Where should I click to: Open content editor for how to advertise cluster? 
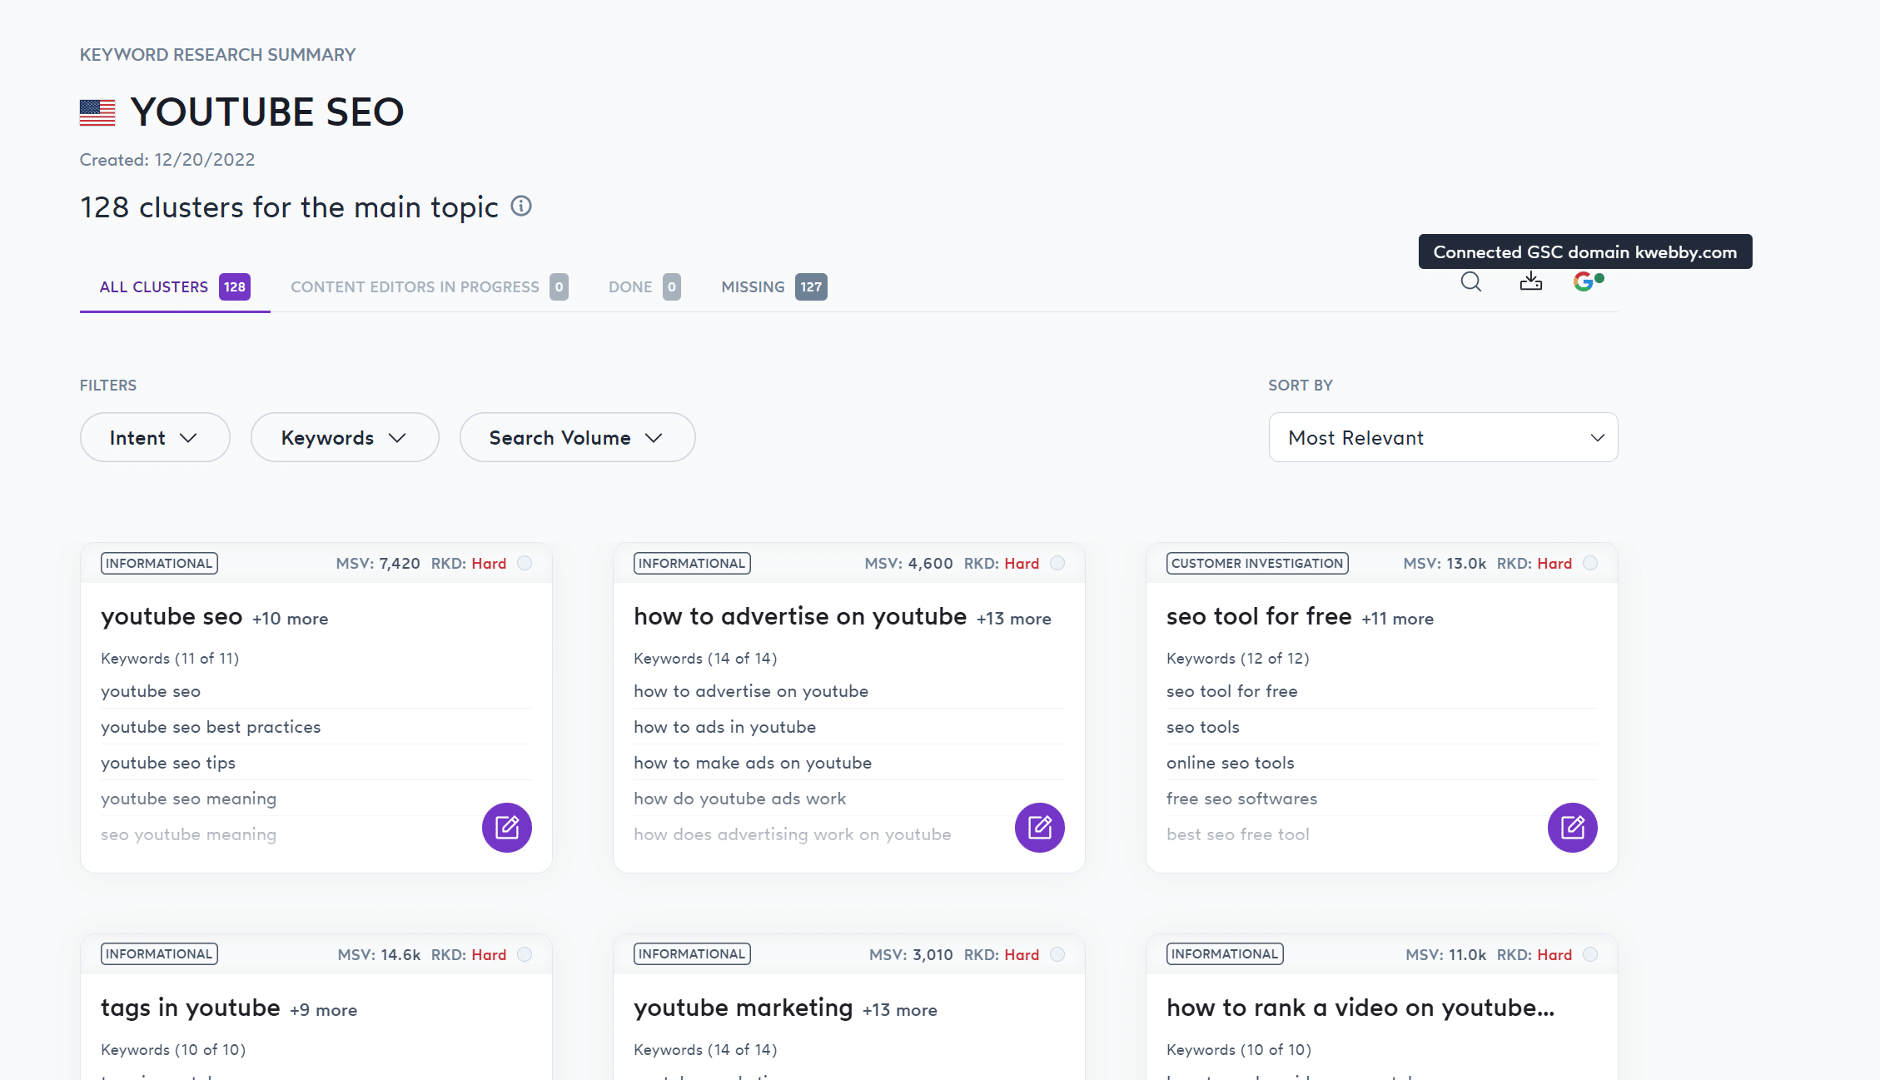click(1040, 828)
